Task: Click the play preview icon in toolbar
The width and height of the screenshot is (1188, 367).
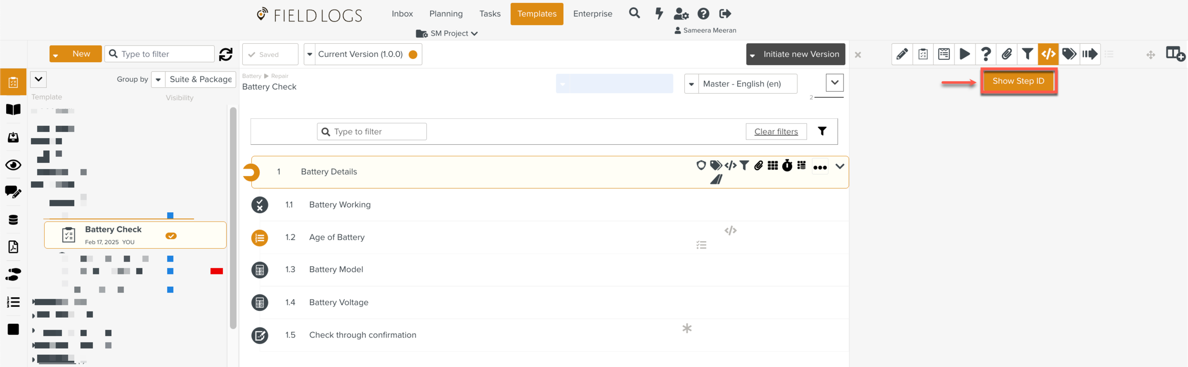Action: [964, 54]
